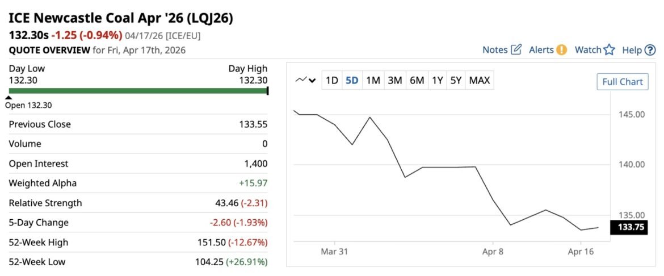Select the MAX chart range
The height and width of the screenshot is (276, 664).
480,81
